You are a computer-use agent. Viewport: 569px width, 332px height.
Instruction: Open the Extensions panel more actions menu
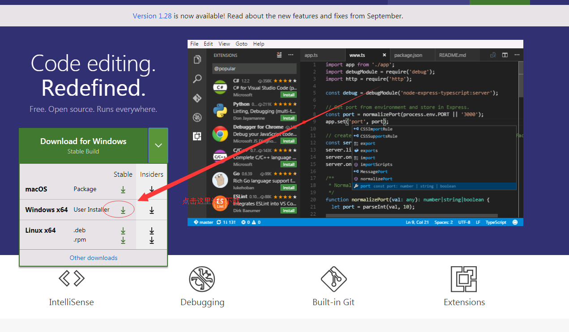(x=291, y=55)
